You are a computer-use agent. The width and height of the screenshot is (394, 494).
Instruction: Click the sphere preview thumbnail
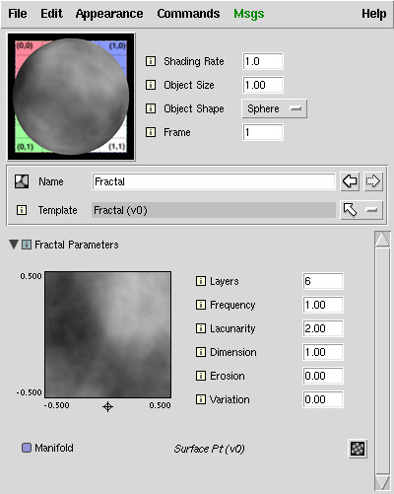coord(71,97)
